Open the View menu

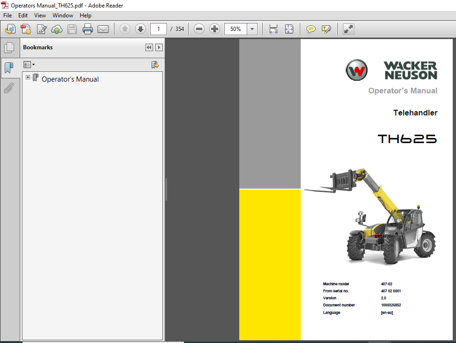pyautogui.click(x=40, y=15)
